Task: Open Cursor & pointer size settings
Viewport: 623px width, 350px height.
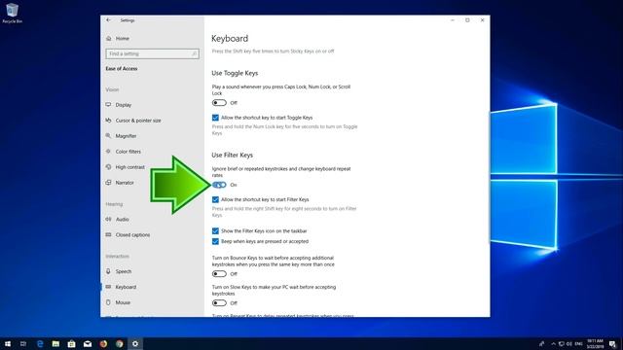Action: tap(133, 121)
